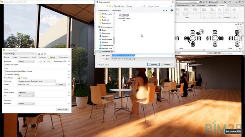The image size is (245, 137).
Task: Open the Input tab
Action: (x=34, y=57)
